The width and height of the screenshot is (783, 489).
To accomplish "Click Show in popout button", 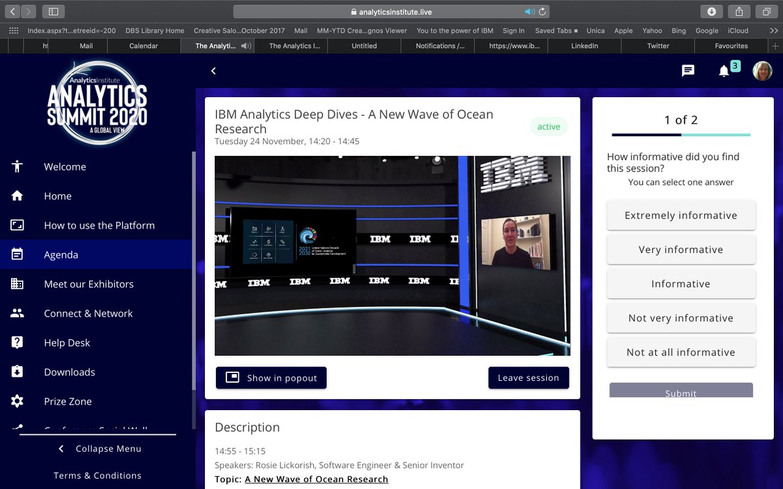I will click(271, 378).
